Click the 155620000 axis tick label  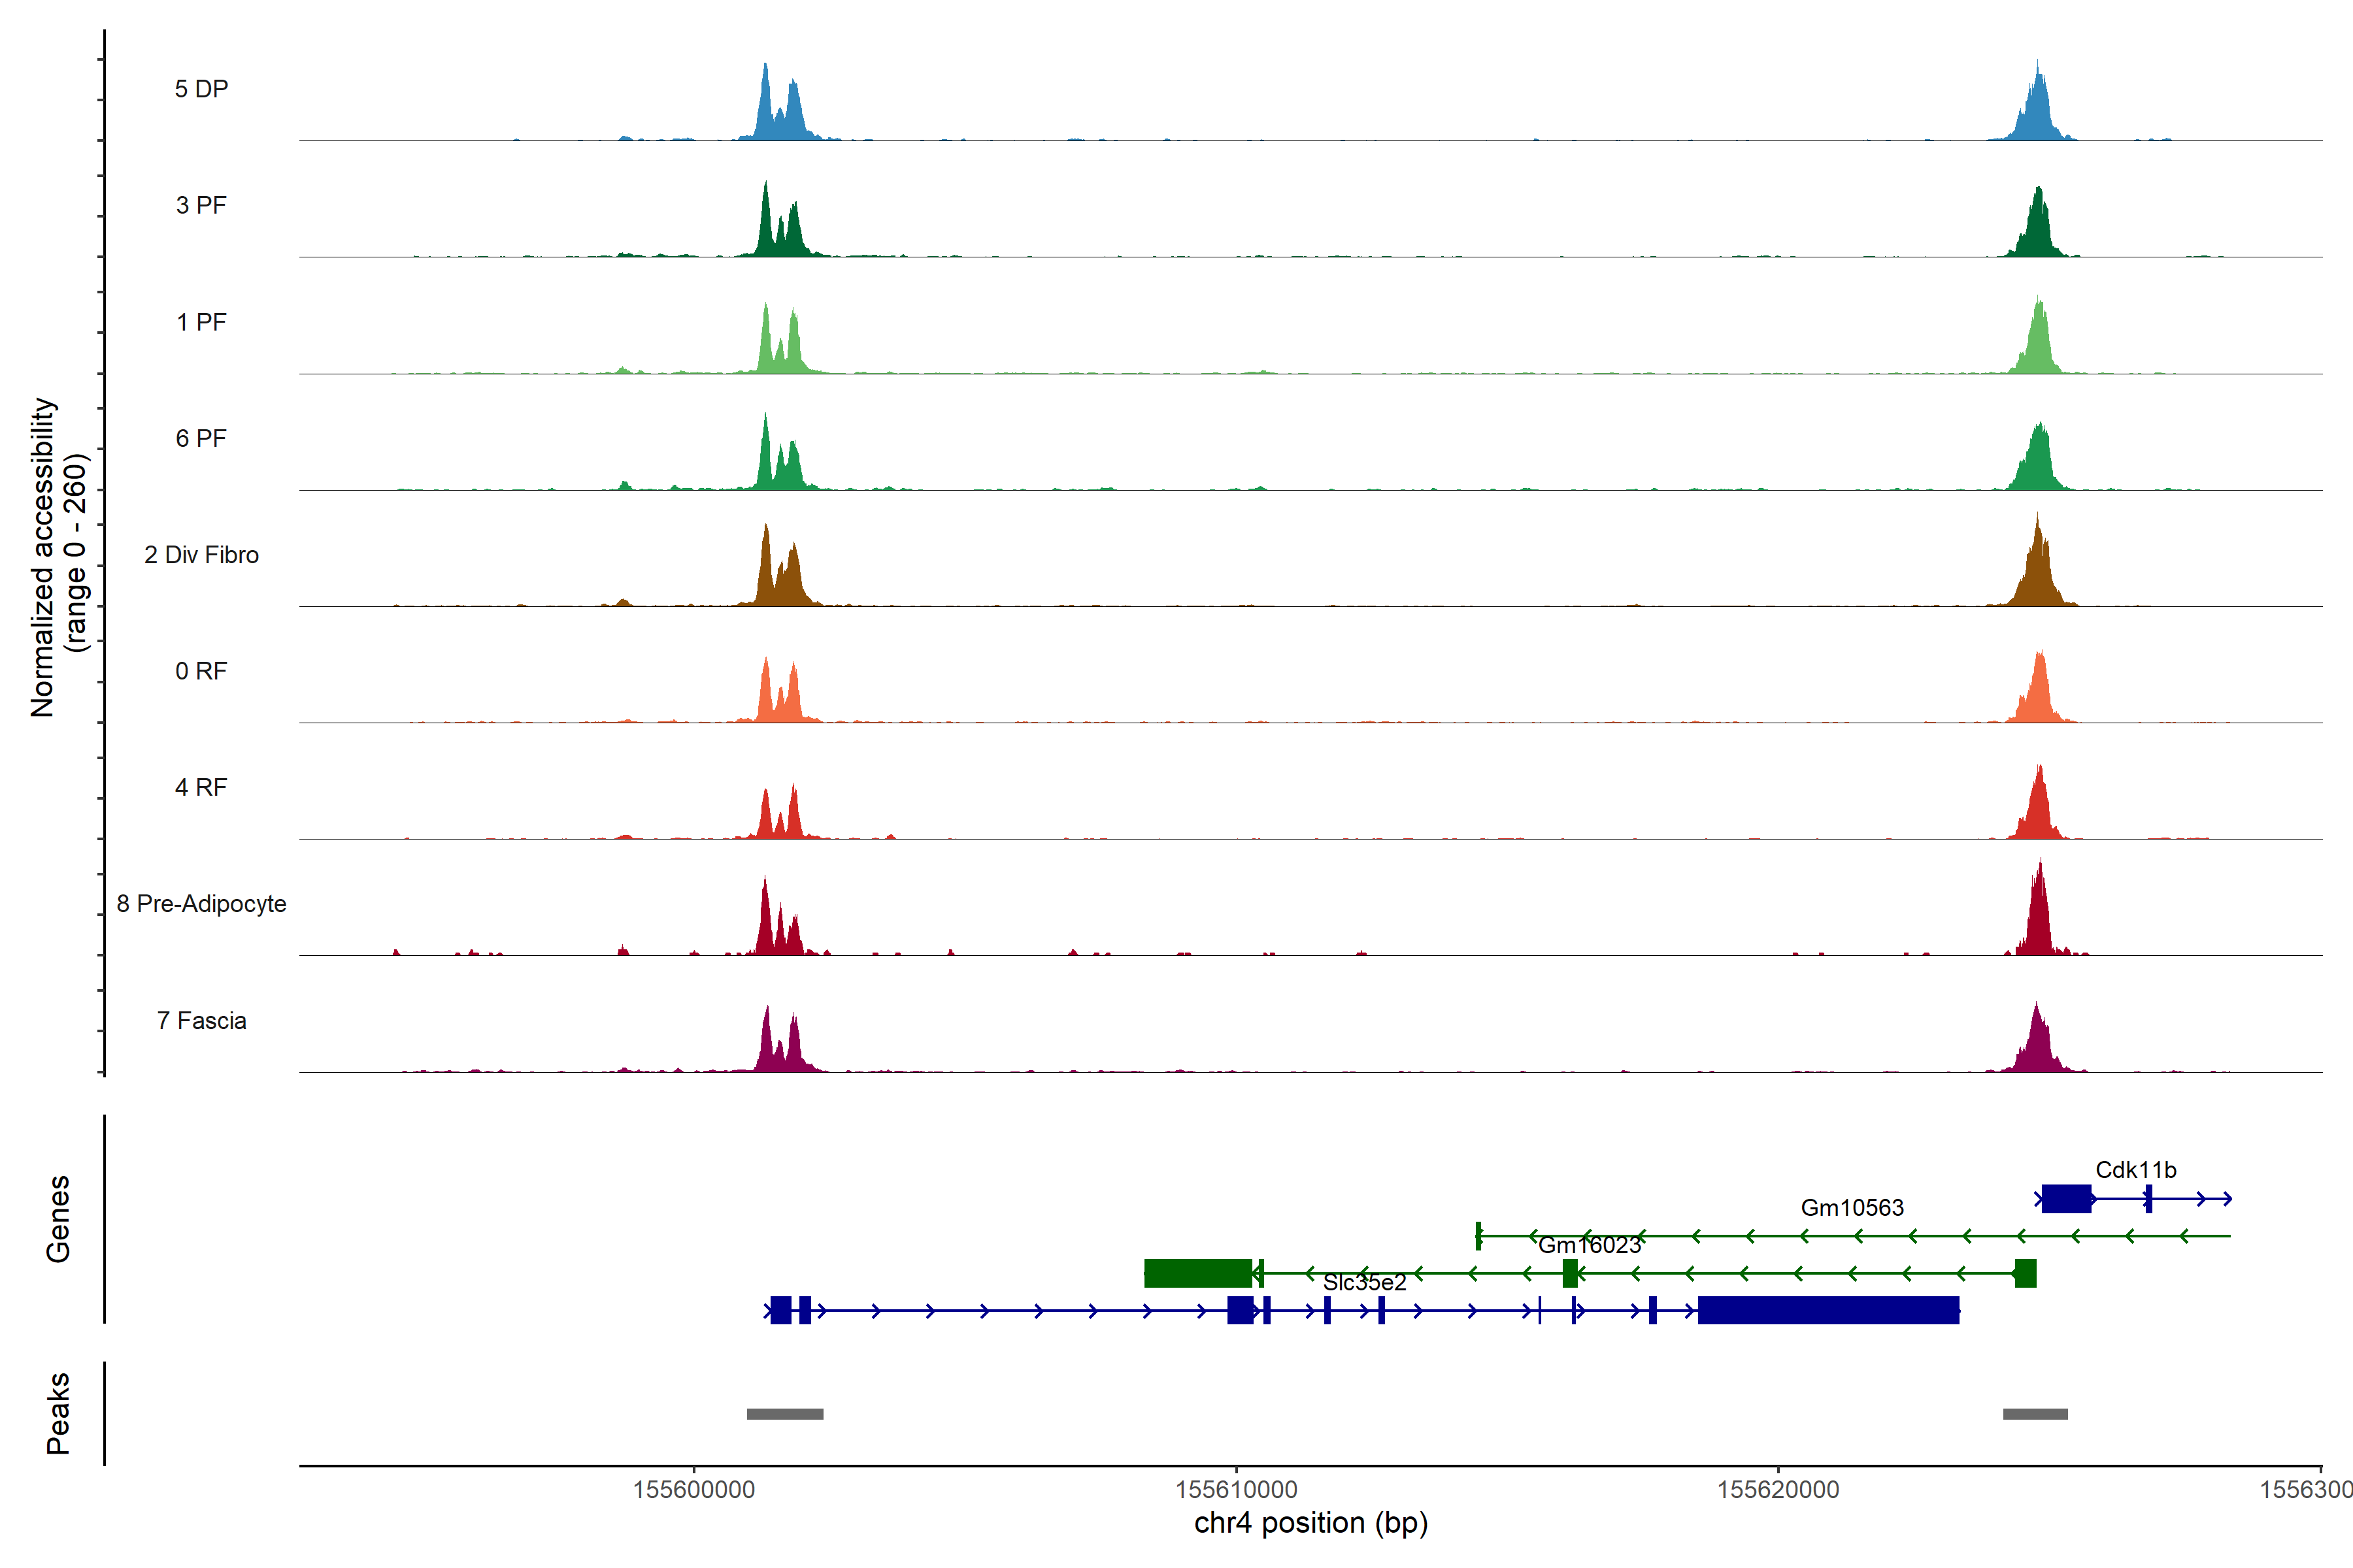tap(1778, 1489)
